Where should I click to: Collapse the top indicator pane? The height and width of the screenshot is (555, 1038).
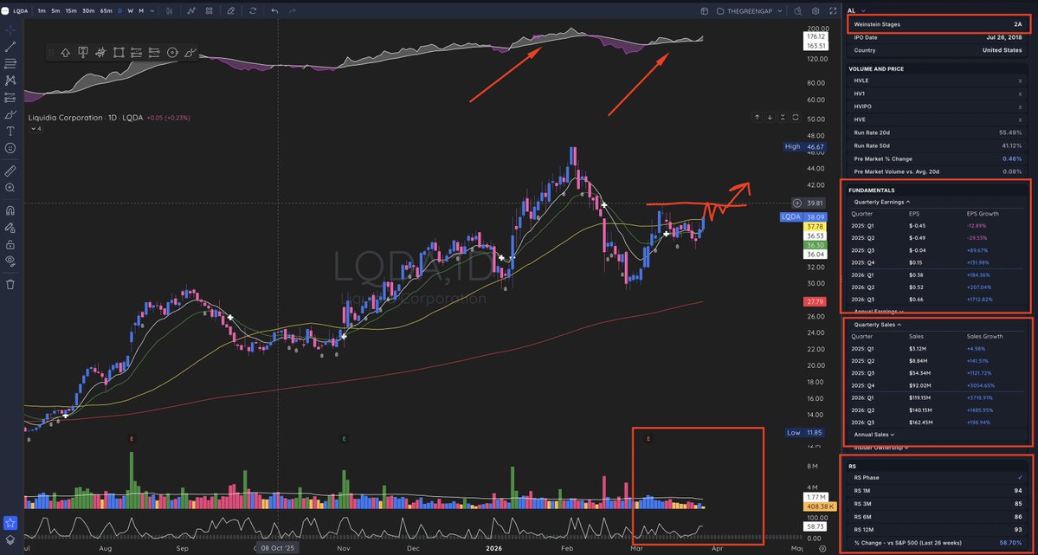point(783,117)
